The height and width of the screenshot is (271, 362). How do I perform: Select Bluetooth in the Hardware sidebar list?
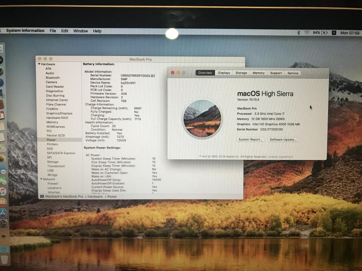tap(52, 78)
